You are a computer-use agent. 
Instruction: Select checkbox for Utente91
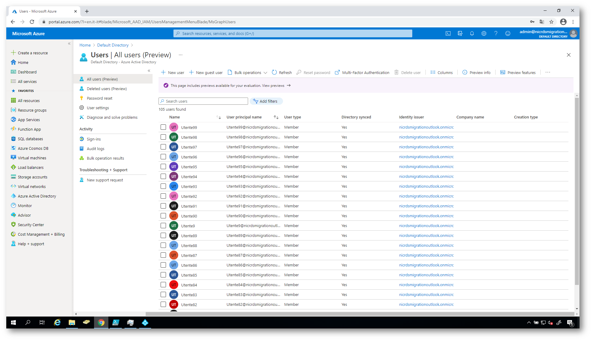coord(163,206)
